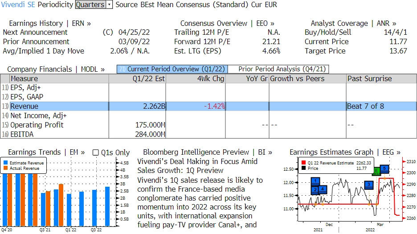Open the Periodicity Quarters dropdown arrow
This screenshot has height=234, width=417.
click(109, 4)
